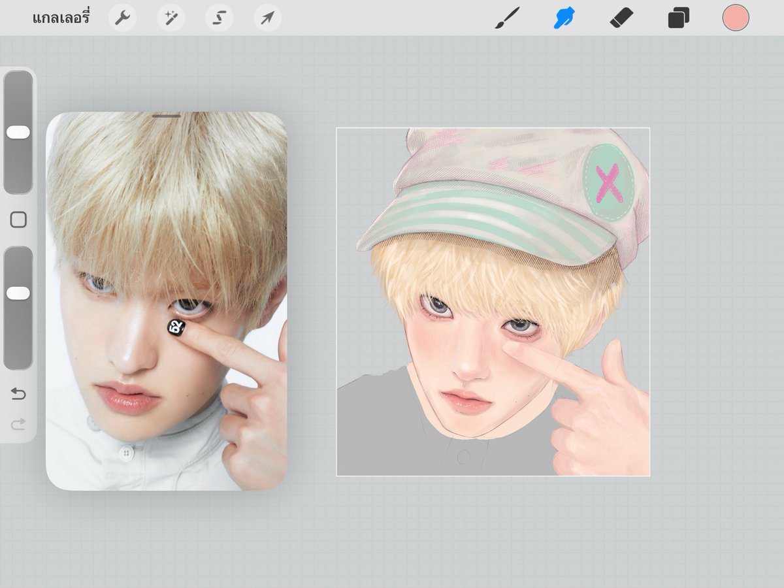The height and width of the screenshot is (588, 784).
Task: Tap the square modify button in sidebar
Action: pos(18,220)
